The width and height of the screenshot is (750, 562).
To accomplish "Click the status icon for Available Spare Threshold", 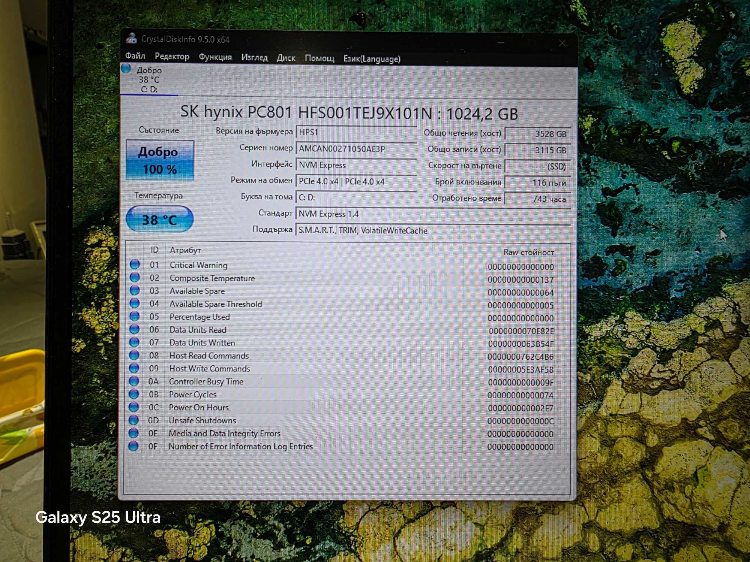I will (x=134, y=303).
